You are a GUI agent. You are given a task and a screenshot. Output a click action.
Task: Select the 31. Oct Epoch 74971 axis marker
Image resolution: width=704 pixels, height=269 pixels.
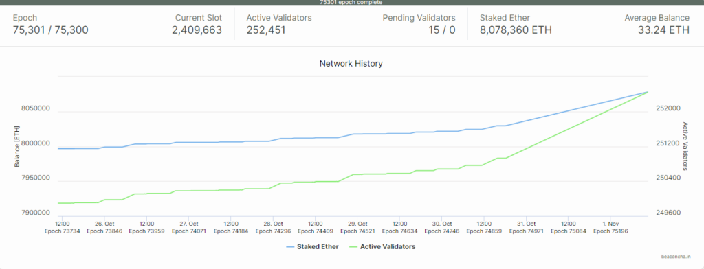(x=526, y=227)
